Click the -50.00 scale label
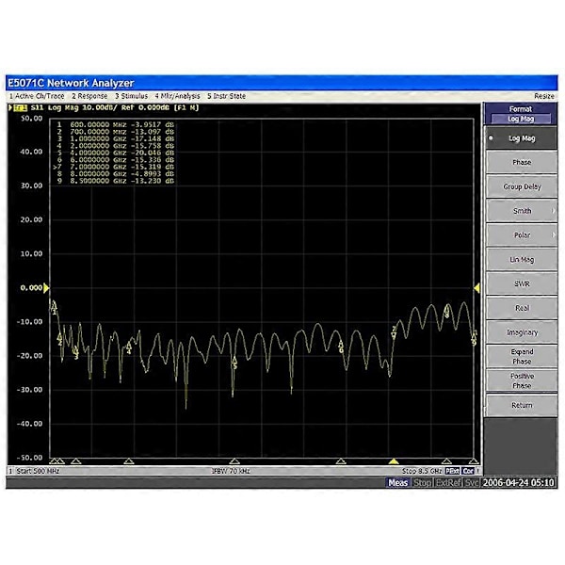The image size is (565, 565). click(29, 458)
